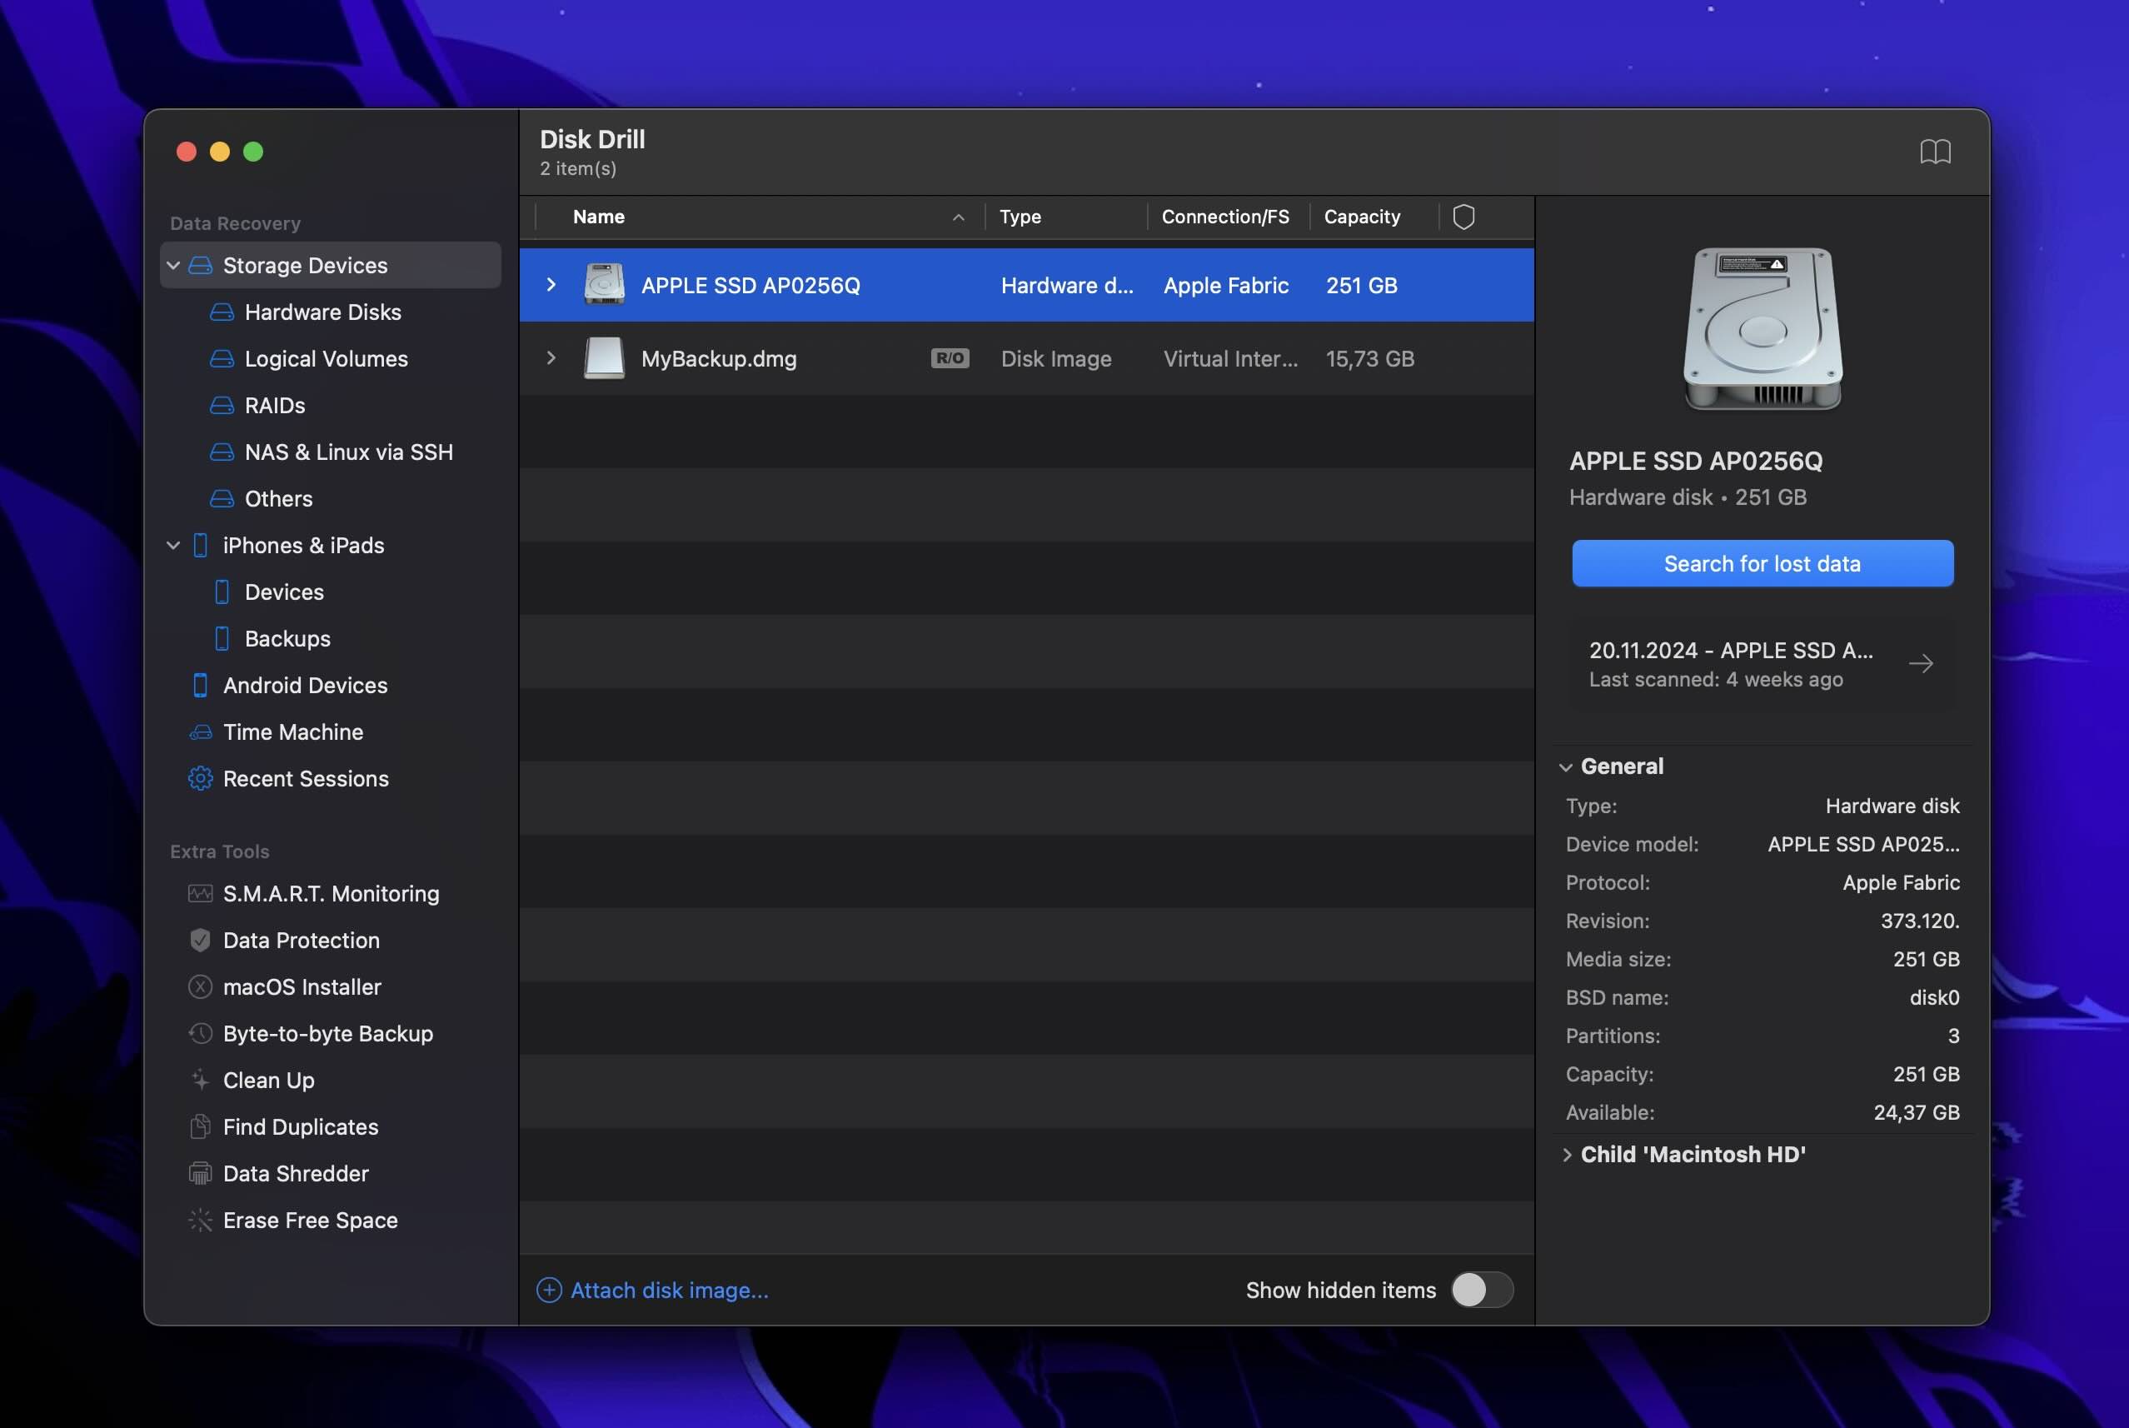Open Recent Sessions in sidebar
The image size is (2129, 1428).
coord(306,778)
